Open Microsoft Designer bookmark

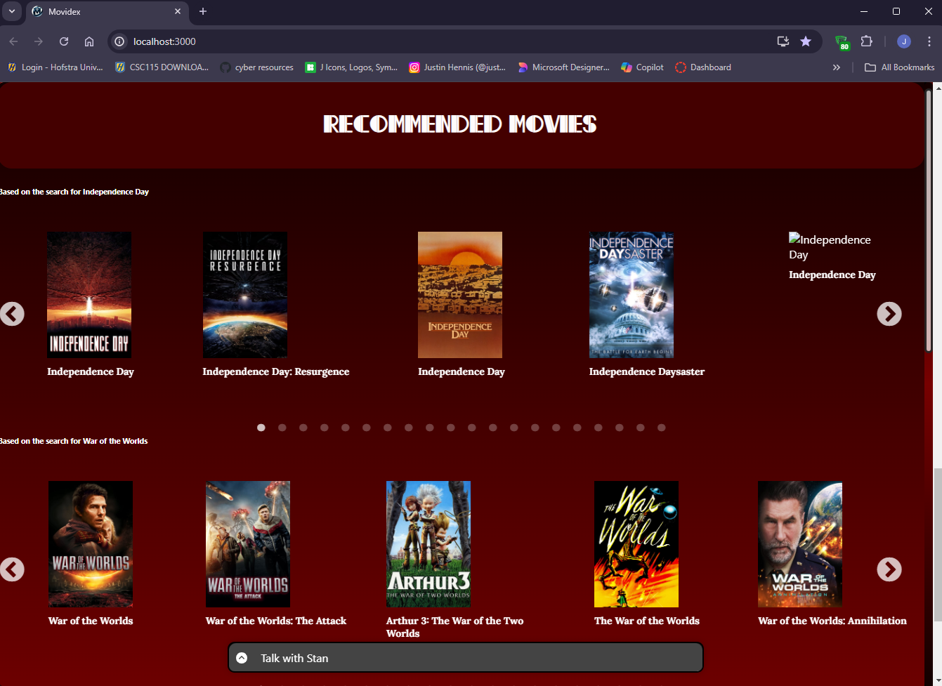[563, 67]
